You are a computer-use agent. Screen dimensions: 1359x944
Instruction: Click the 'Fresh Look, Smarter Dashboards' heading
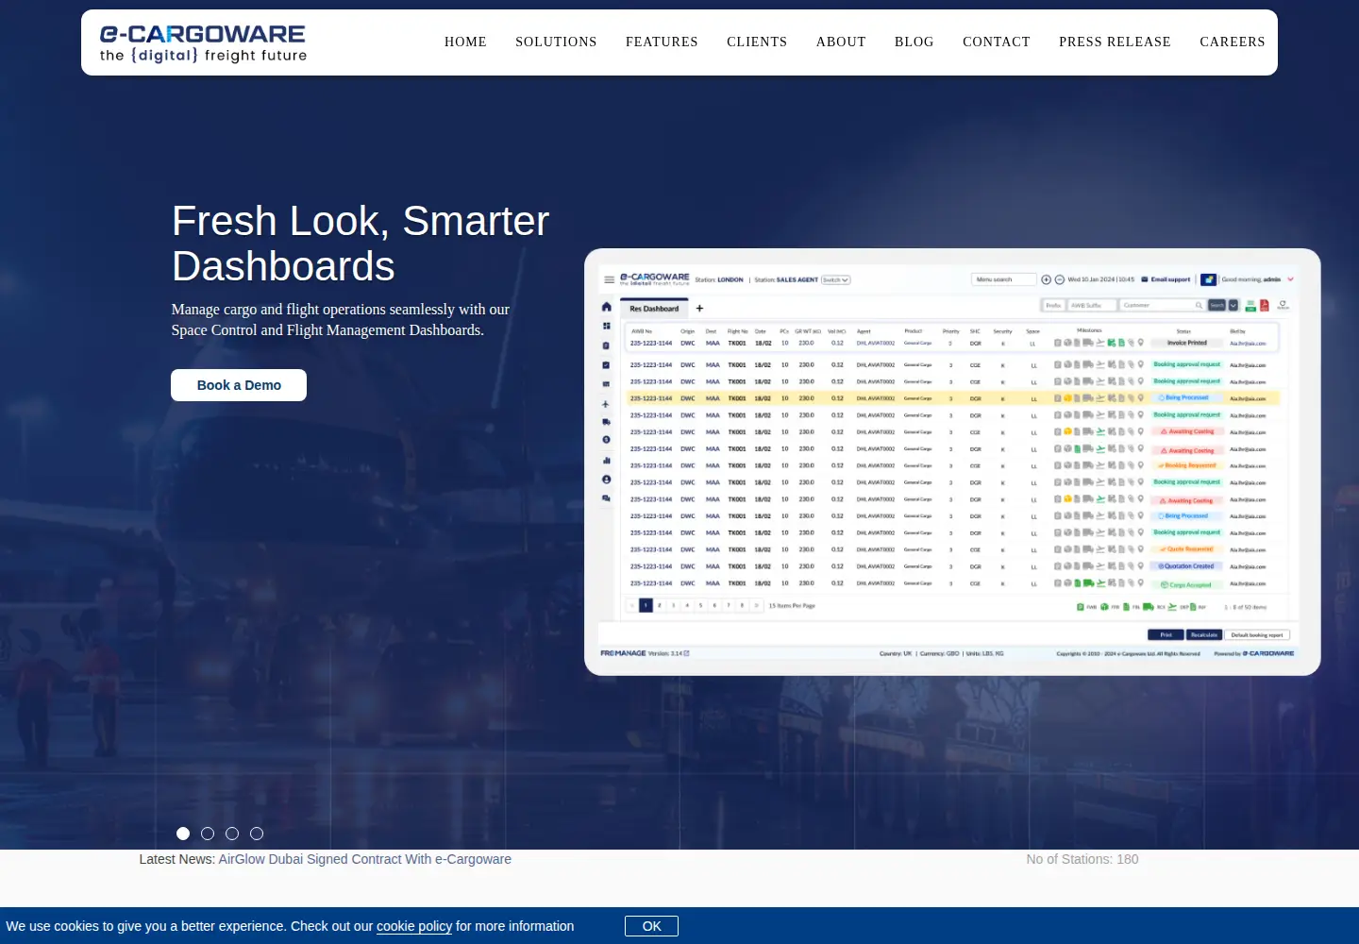click(x=361, y=244)
